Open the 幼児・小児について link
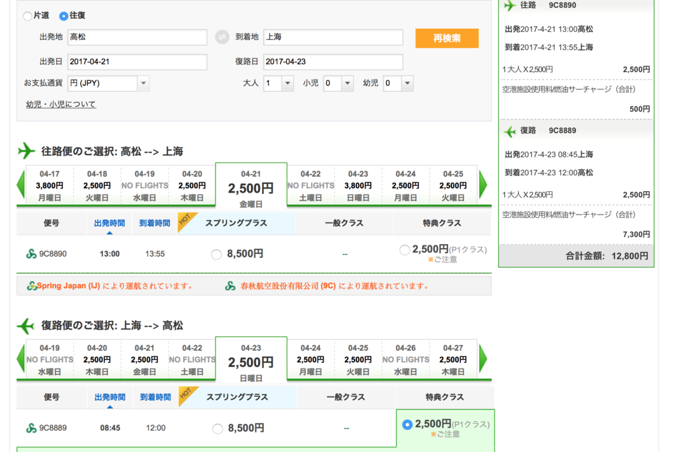Viewport: 686px width, 452px height. pos(61,104)
